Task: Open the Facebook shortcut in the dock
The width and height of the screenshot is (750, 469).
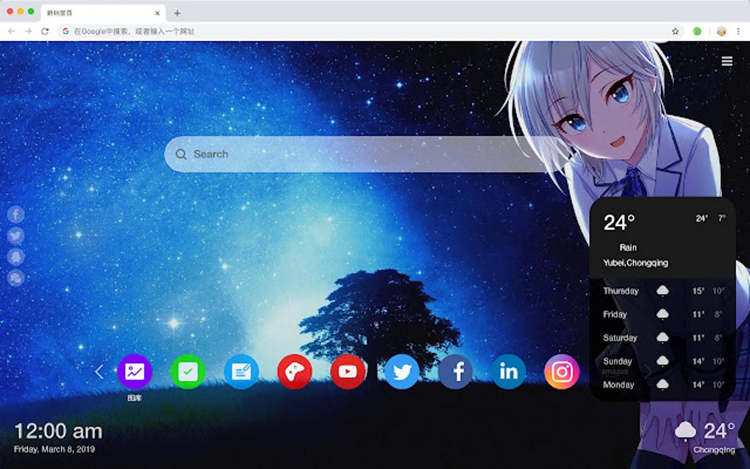Action: 455,371
